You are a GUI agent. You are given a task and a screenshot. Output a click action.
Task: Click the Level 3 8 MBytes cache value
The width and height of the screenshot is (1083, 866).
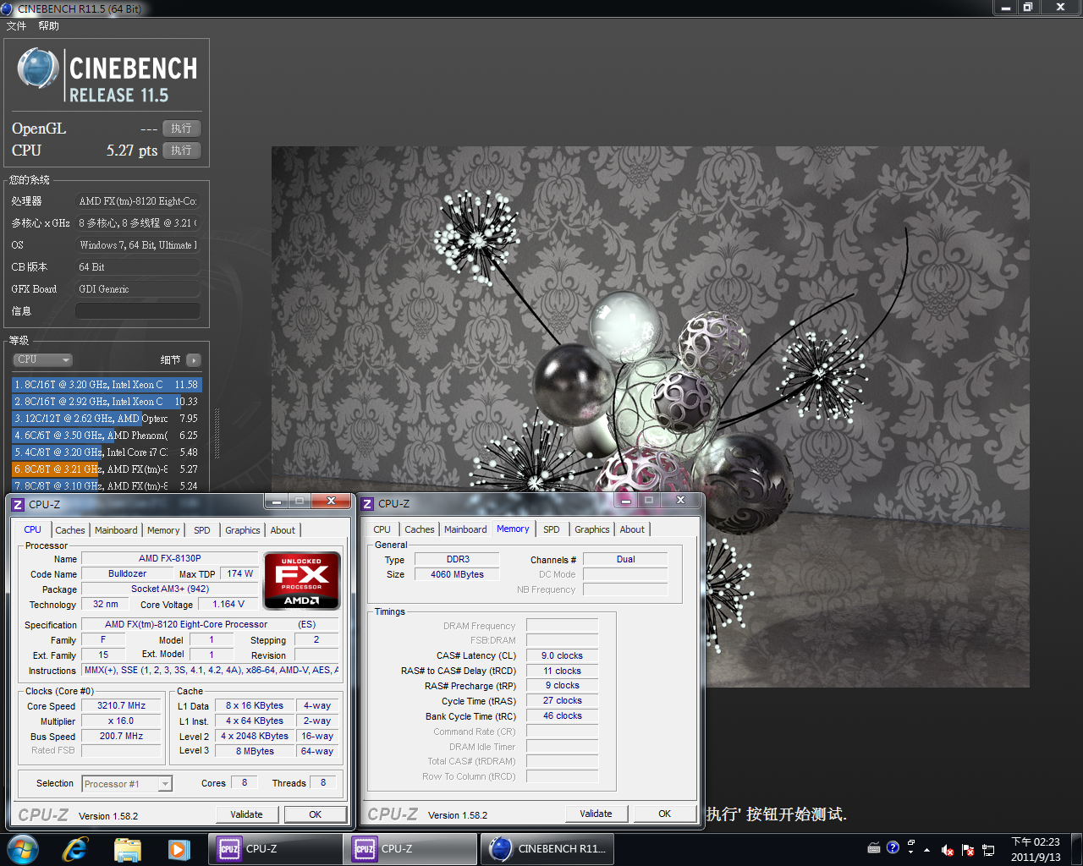(x=255, y=752)
